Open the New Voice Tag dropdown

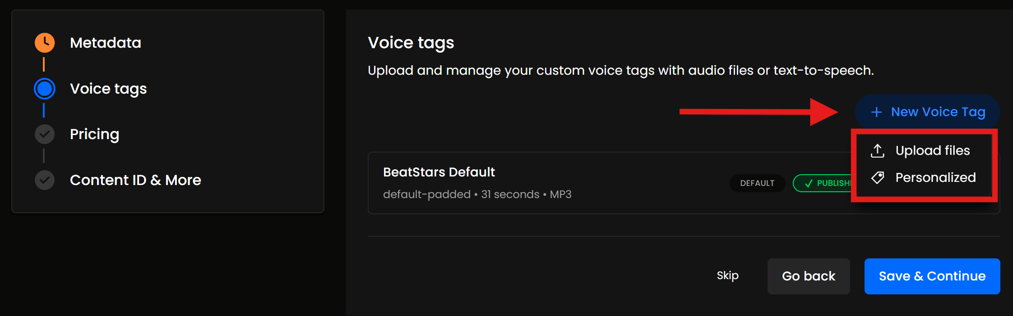tap(927, 112)
